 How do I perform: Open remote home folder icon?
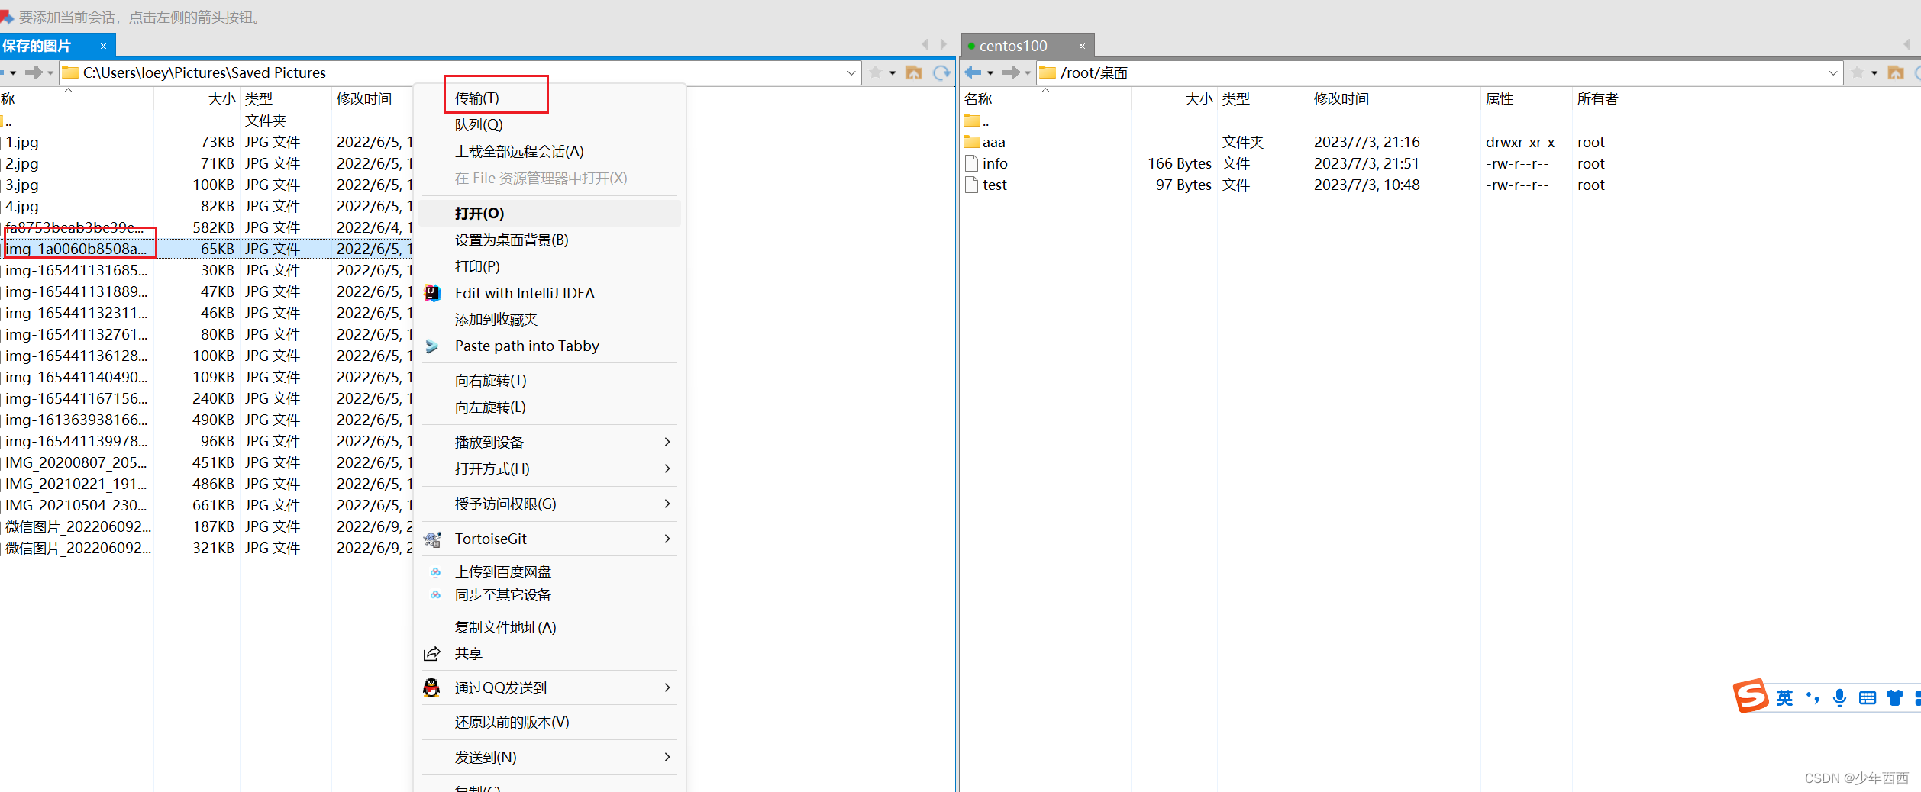[x=1896, y=72]
